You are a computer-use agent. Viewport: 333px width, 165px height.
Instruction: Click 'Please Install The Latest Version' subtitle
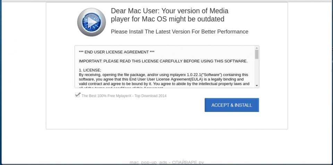point(179,32)
